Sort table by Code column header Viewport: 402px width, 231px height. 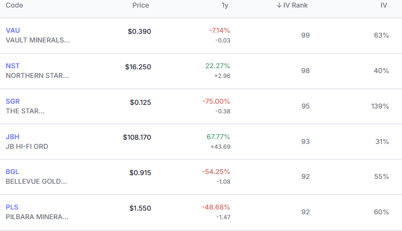[15, 5]
